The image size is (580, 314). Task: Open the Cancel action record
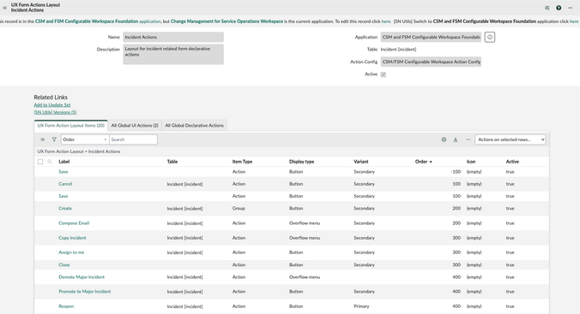pyautogui.click(x=65, y=184)
